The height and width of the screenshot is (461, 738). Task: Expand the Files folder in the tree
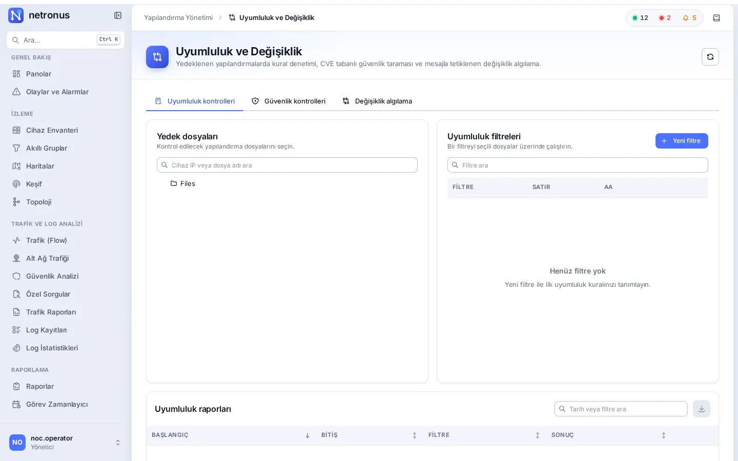(183, 183)
